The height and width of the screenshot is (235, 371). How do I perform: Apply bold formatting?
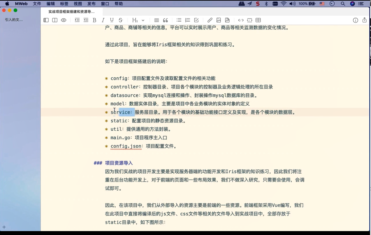pos(94,20)
